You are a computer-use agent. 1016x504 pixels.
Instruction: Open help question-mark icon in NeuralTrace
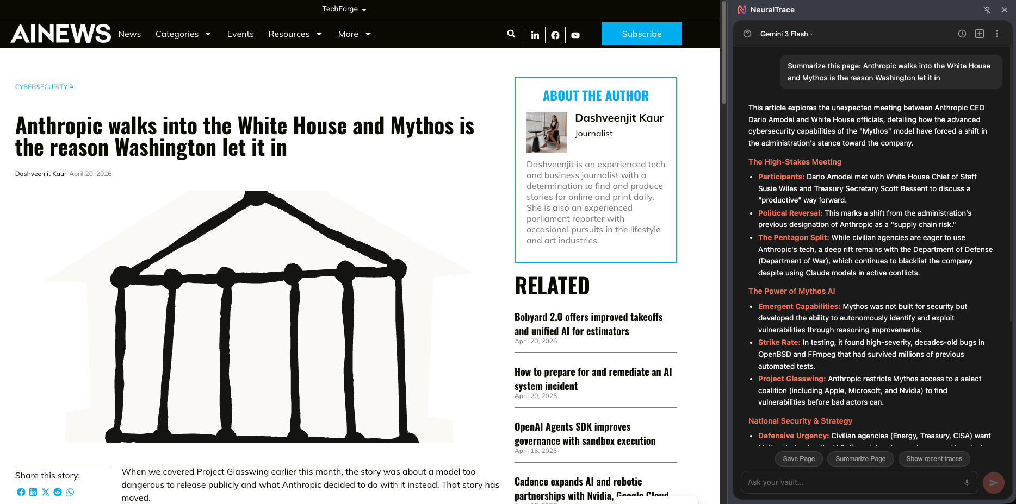click(747, 34)
